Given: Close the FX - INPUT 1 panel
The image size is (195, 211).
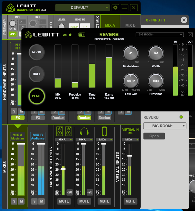Looking at the screenshot, I should click(184, 20).
